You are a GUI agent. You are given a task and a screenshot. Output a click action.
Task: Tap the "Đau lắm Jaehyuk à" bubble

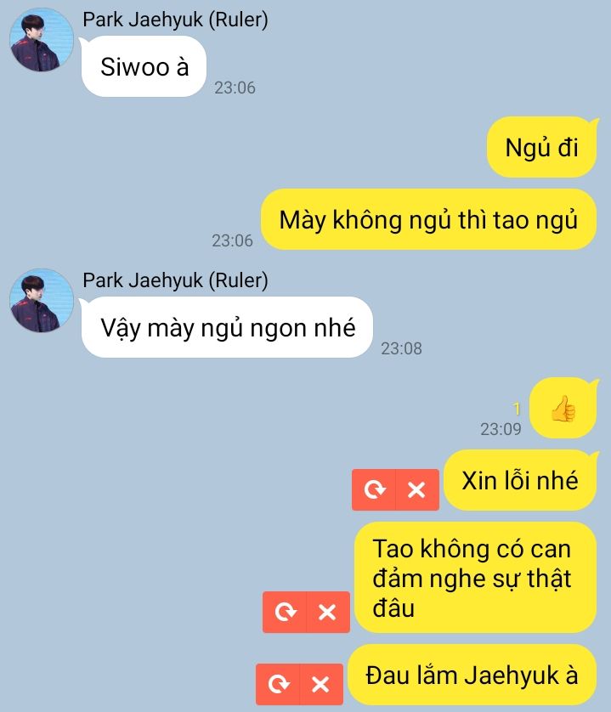472,675
